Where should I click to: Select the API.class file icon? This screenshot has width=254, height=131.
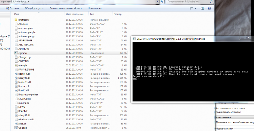click(x=16, y=24)
